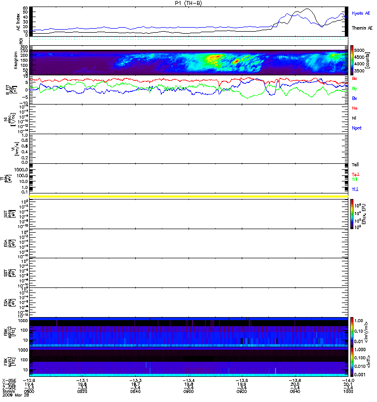Screen dimensions: 377x402
Task: Click the plot title P1 (TH-B)
Action: [188, 3]
